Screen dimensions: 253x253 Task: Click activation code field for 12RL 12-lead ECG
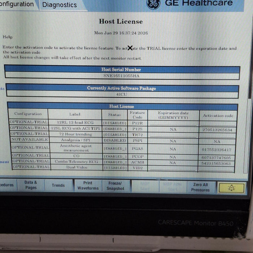[218, 124]
